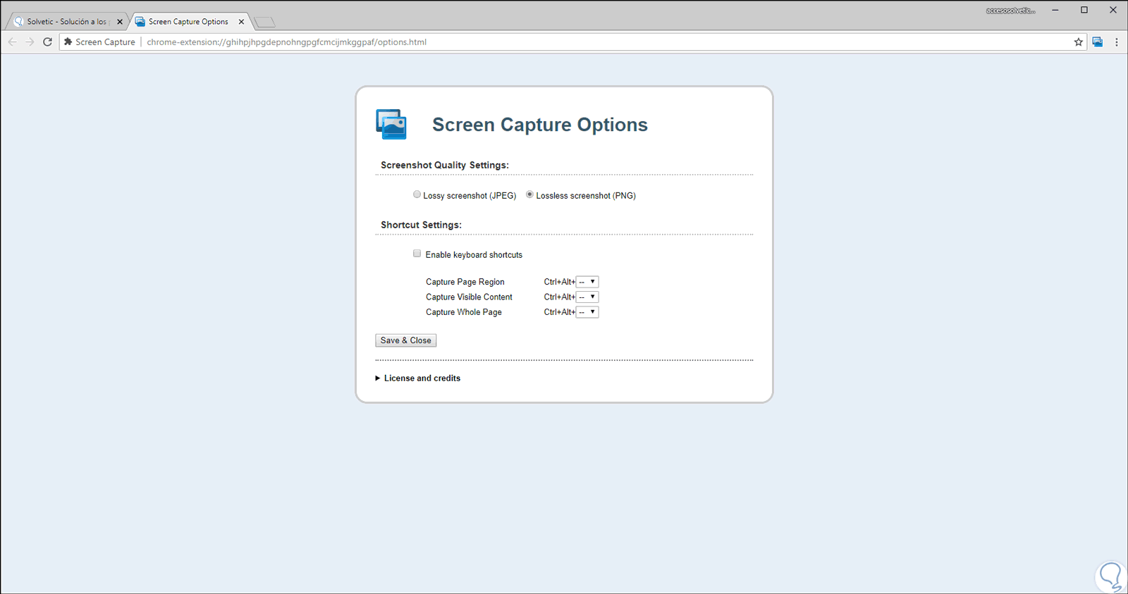This screenshot has width=1128, height=594.
Task: Close the Solvetic tab
Action: pos(120,22)
